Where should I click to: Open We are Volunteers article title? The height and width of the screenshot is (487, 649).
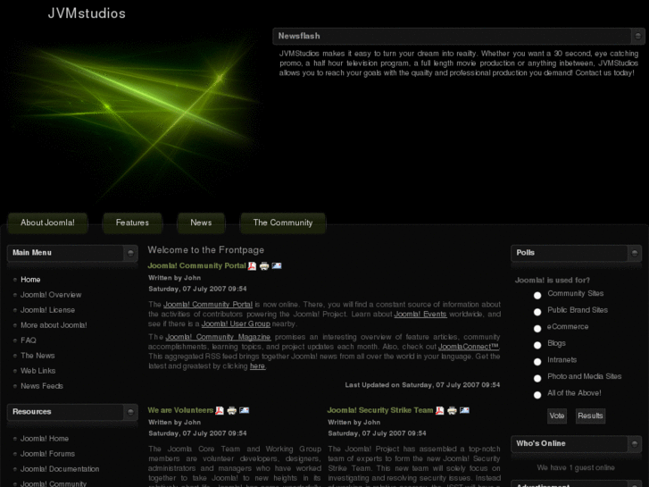(x=180, y=410)
